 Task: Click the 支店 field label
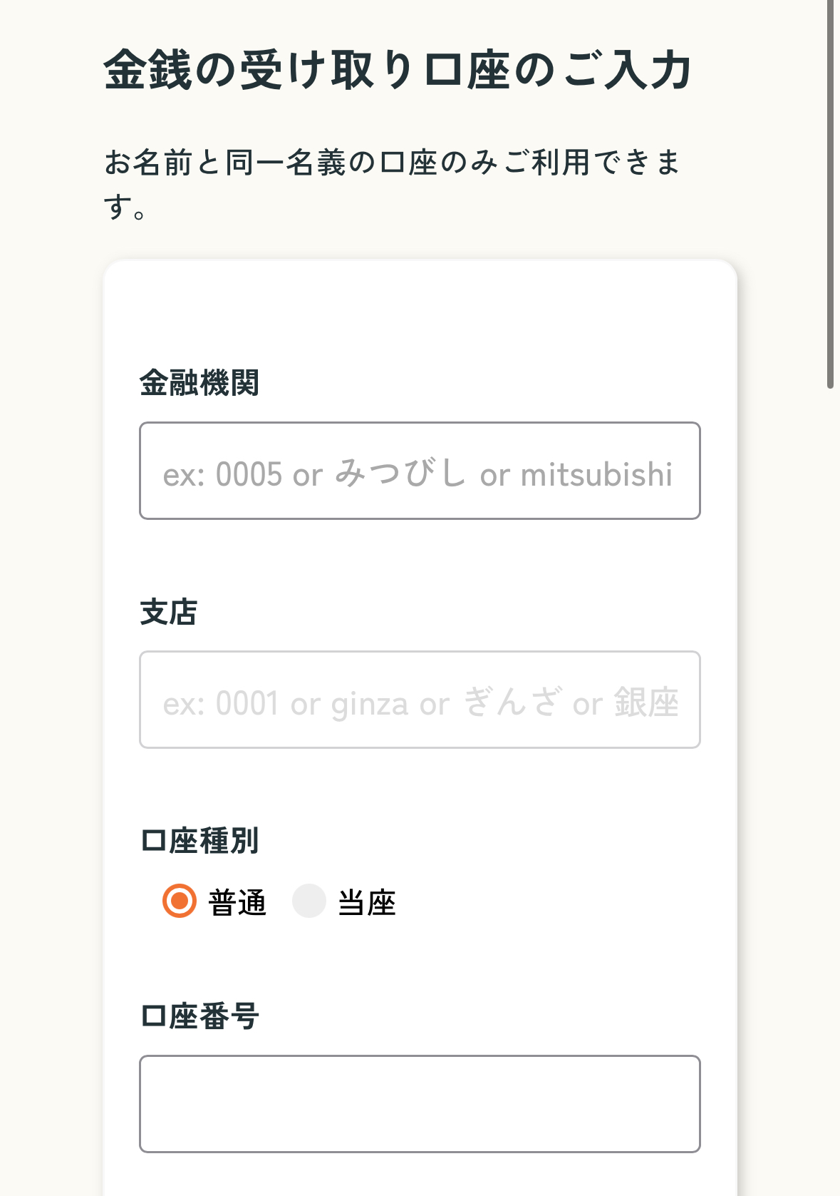(x=169, y=612)
